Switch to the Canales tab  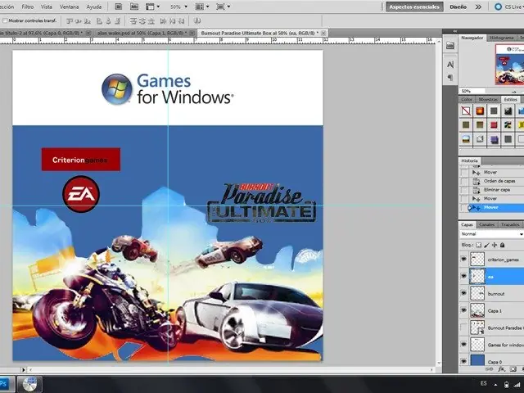(x=486, y=225)
